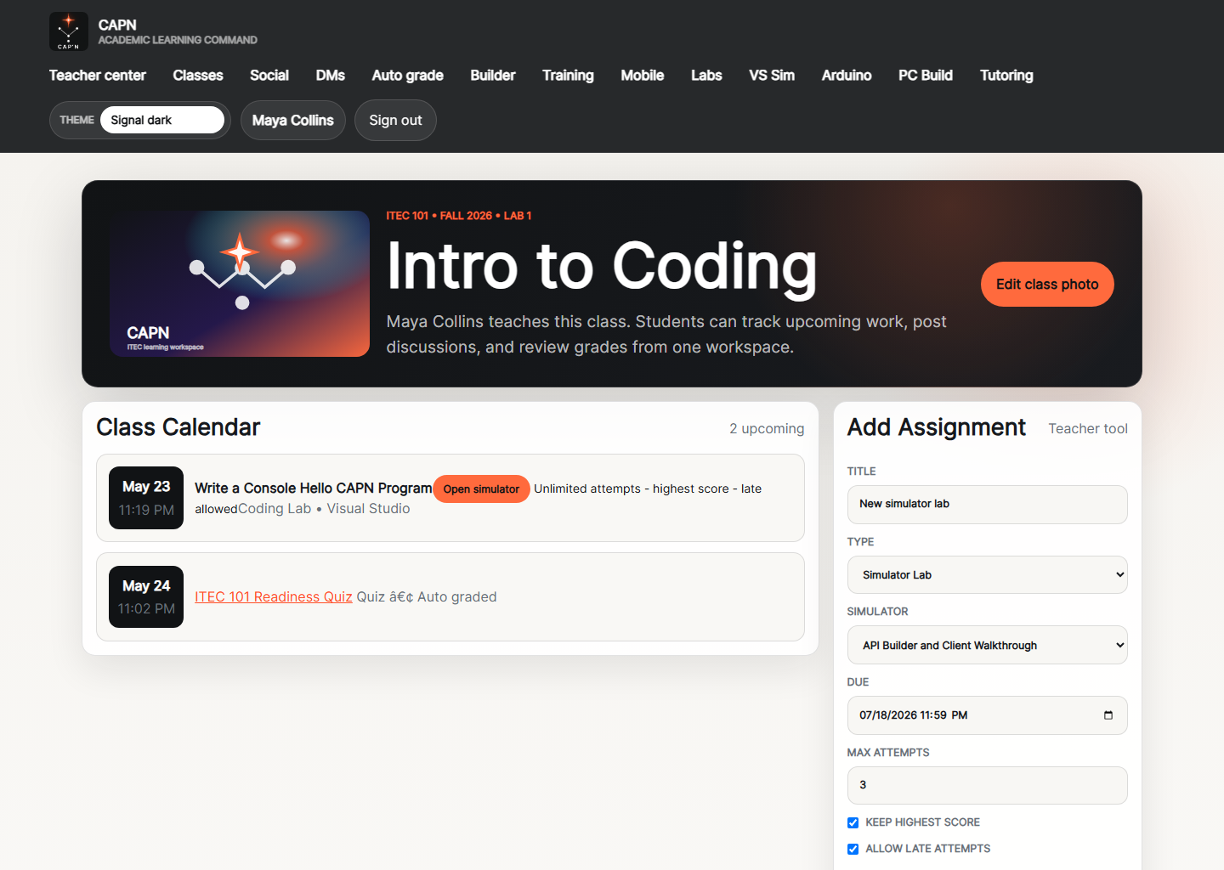This screenshot has height=870, width=1224.
Task: Go to the PC Build page
Action: [x=926, y=76]
